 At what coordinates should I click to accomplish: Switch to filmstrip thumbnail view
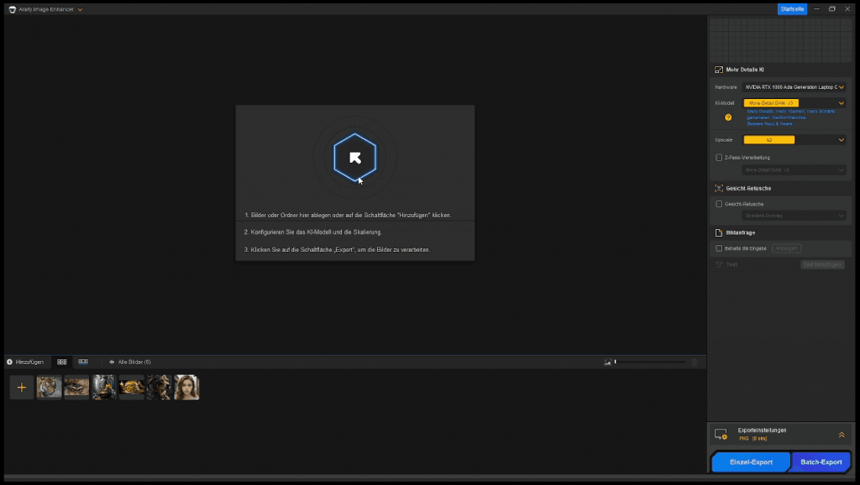point(83,362)
